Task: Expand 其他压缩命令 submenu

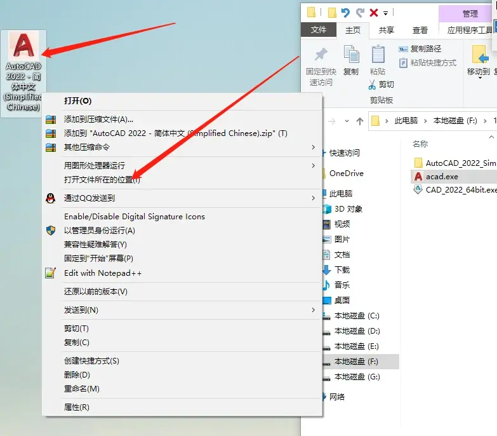Action: pos(182,147)
